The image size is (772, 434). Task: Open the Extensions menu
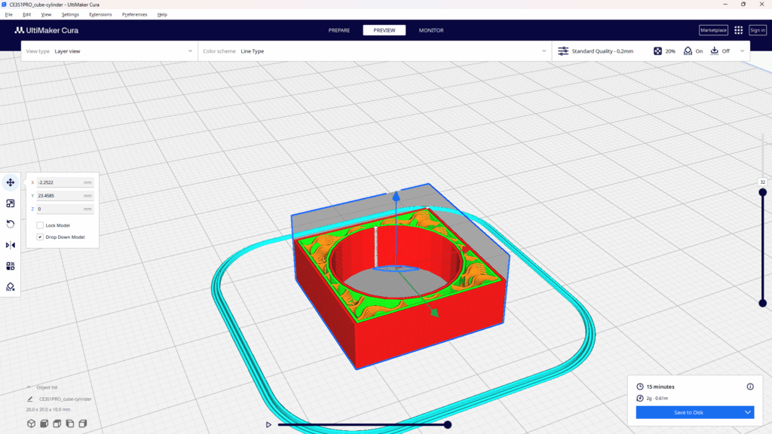point(100,14)
